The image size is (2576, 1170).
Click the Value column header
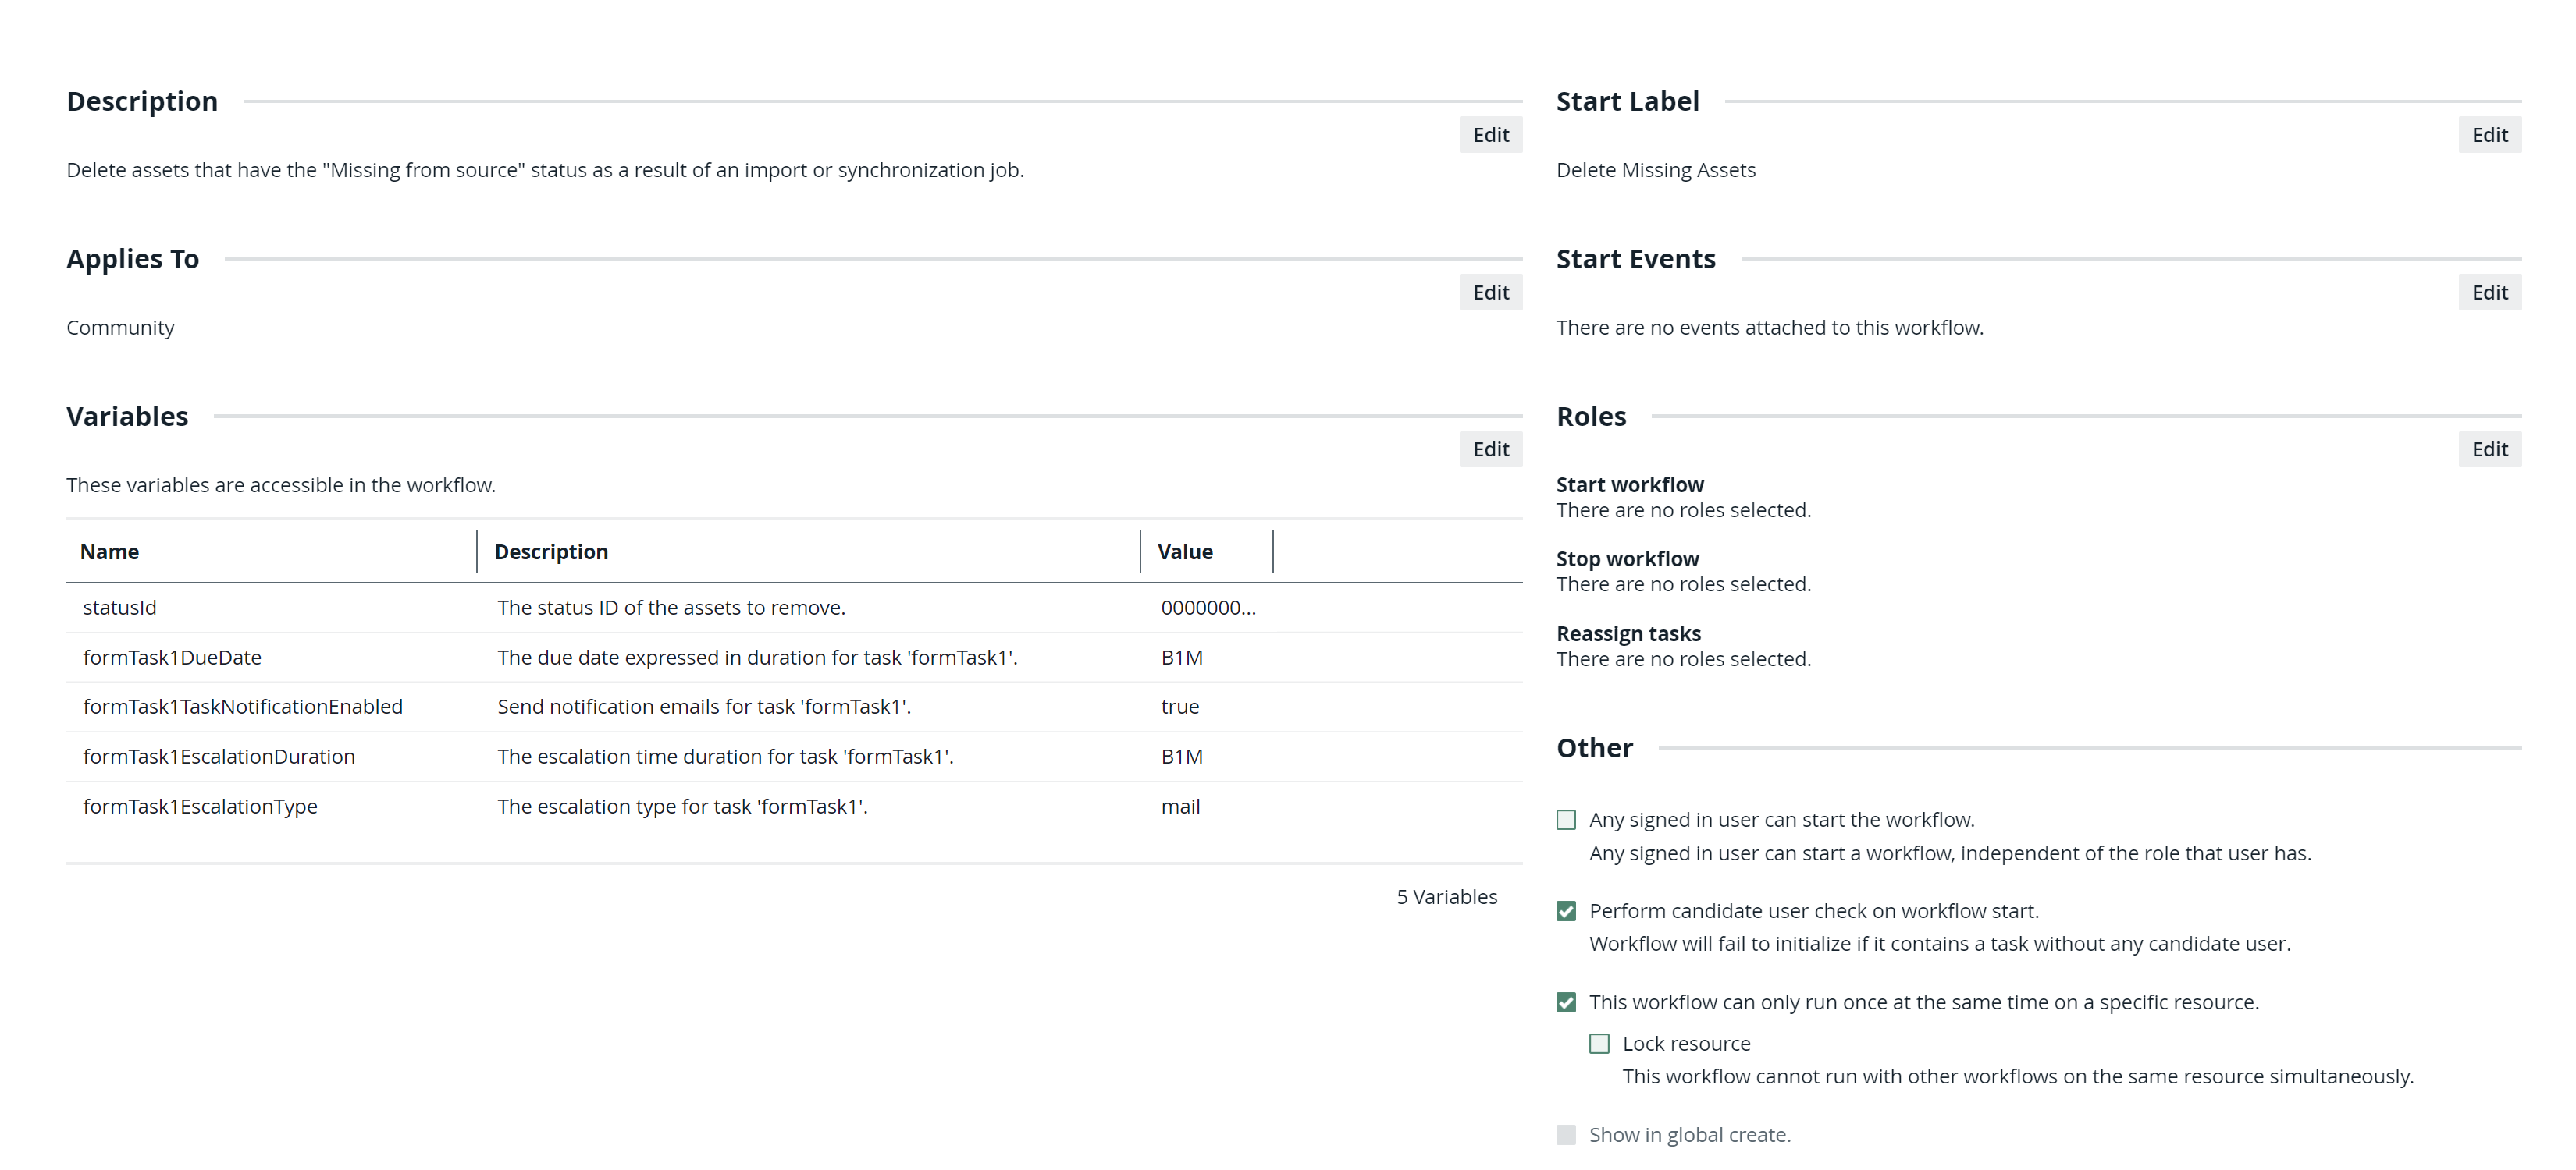tap(1185, 552)
